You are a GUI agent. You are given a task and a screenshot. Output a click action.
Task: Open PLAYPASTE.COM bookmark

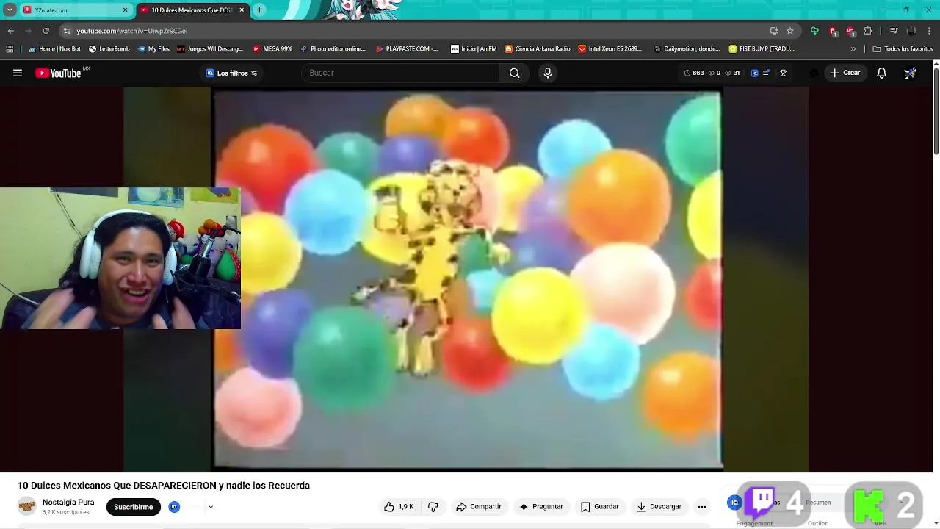pyautogui.click(x=407, y=49)
